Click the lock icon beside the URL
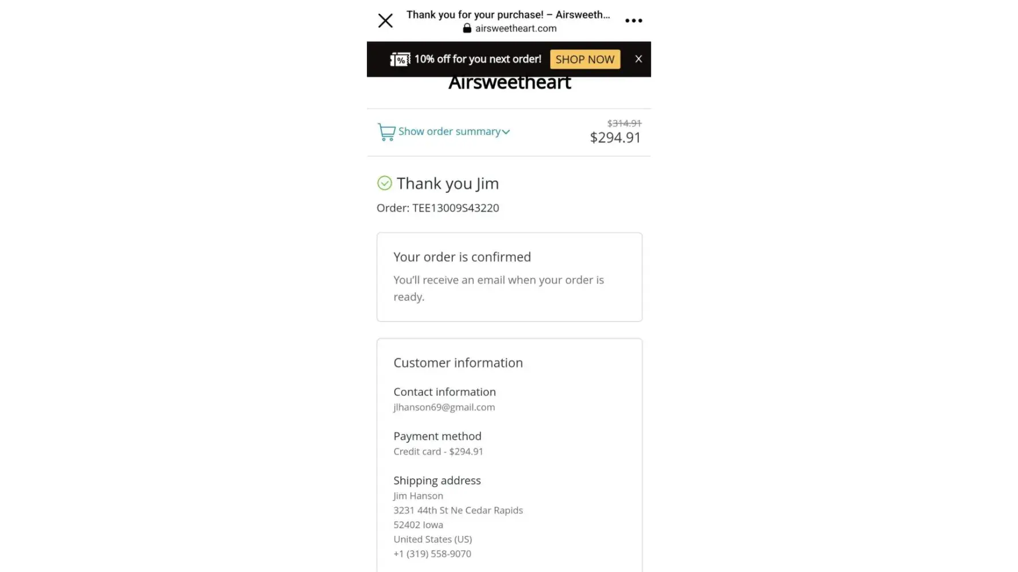1018x572 pixels. 467,29
